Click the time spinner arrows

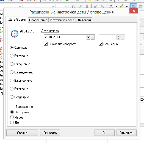pyautogui.click(x=118, y=37)
